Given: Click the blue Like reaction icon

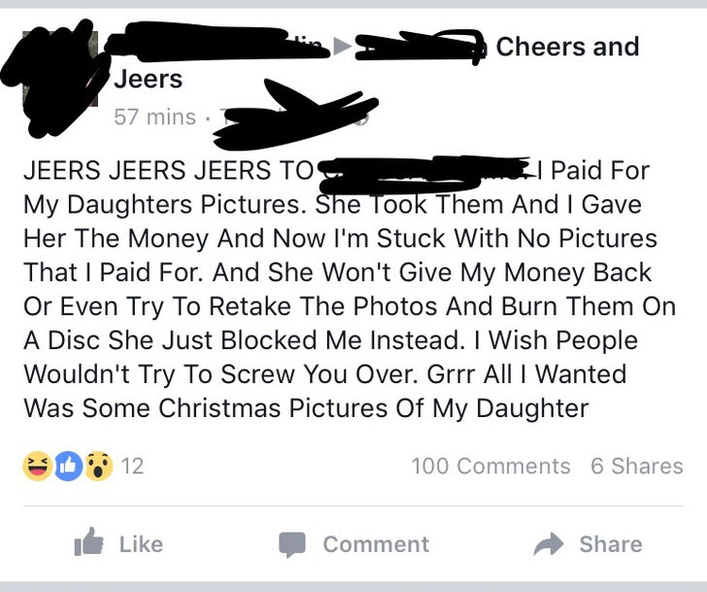Looking at the screenshot, I should tap(69, 466).
